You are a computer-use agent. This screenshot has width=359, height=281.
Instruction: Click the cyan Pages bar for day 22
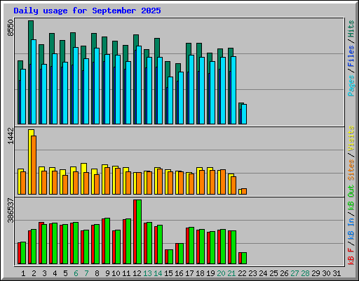(x=244, y=114)
